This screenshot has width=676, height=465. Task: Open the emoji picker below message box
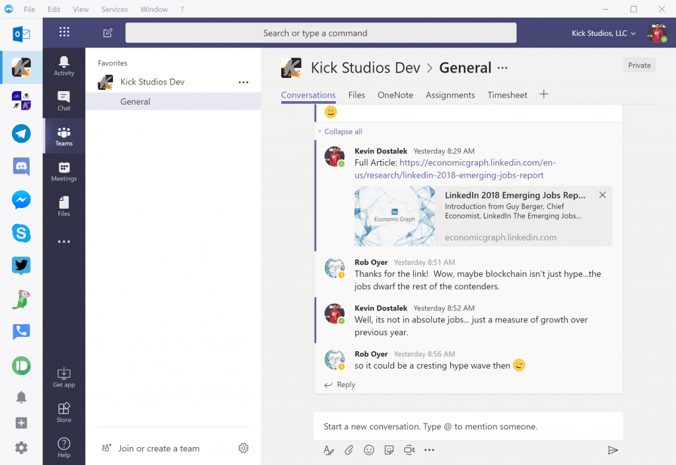pyautogui.click(x=369, y=450)
